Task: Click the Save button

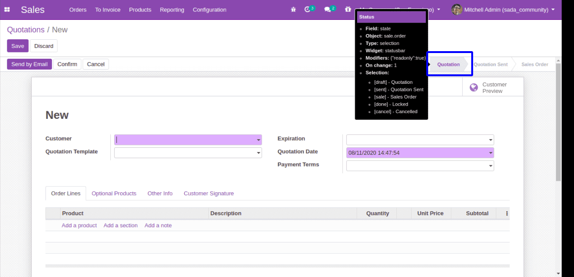Action: [x=18, y=46]
